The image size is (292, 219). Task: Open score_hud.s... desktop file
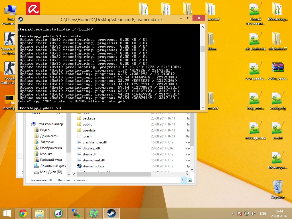(255, 71)
